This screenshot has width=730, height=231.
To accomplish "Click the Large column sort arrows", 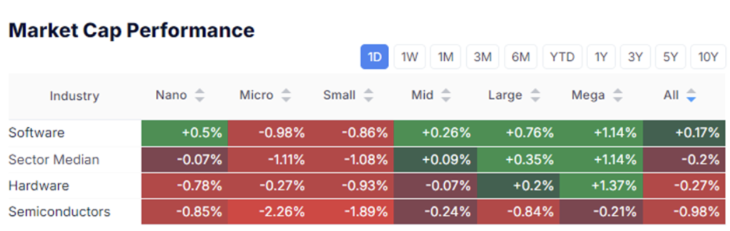I will pyautogui.click(x=535, y=96).
